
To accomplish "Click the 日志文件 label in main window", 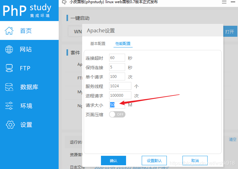I will 77,167.
